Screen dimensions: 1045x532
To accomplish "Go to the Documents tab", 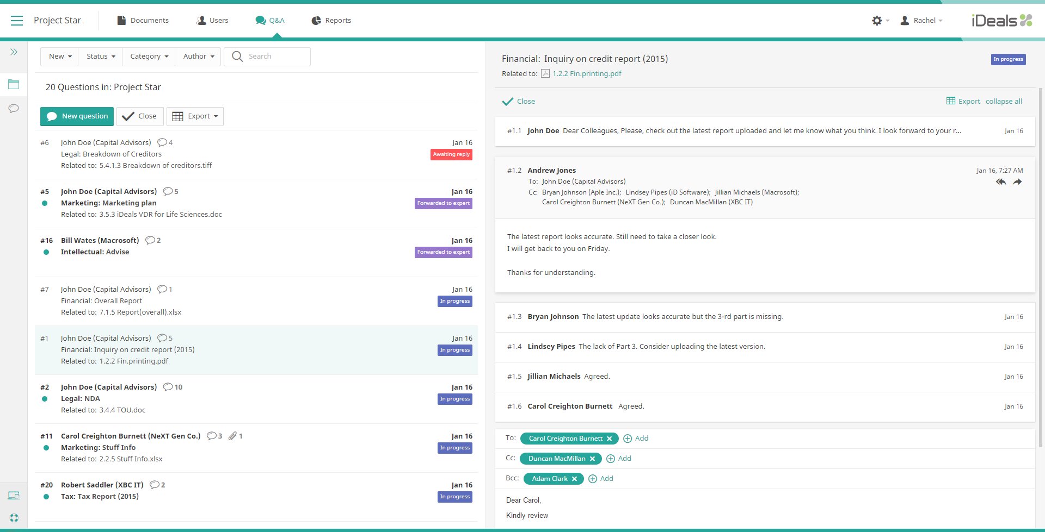I will [143, 21].
